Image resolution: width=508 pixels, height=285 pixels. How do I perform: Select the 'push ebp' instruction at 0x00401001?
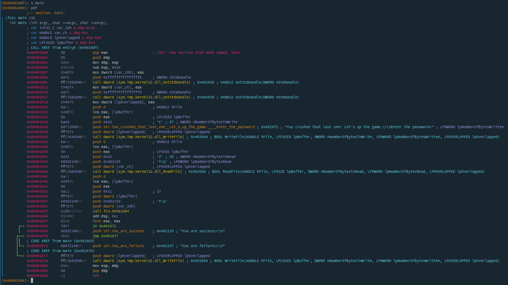101,57
